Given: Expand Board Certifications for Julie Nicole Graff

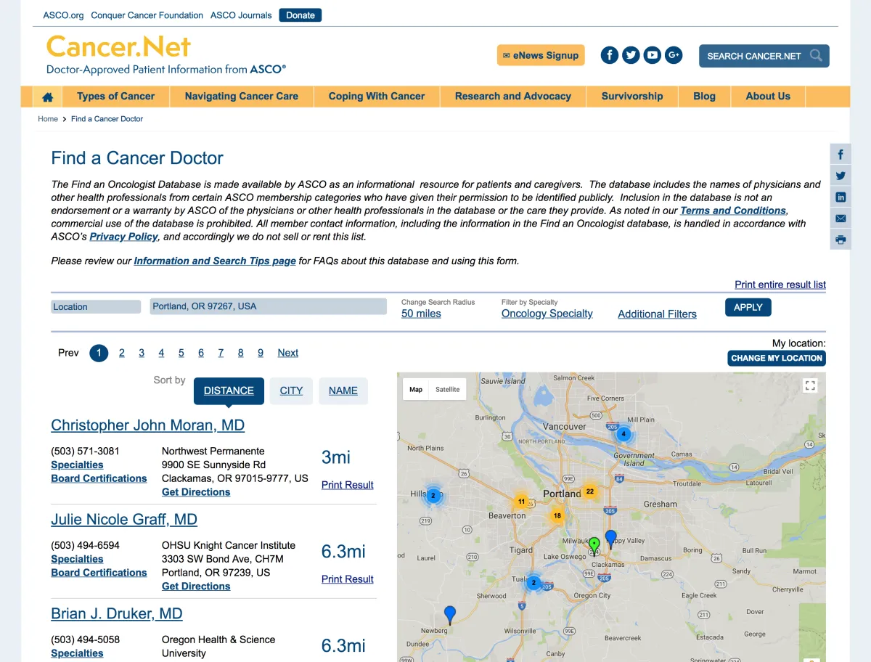Looking at the screenshot, I should coord(99,573).
